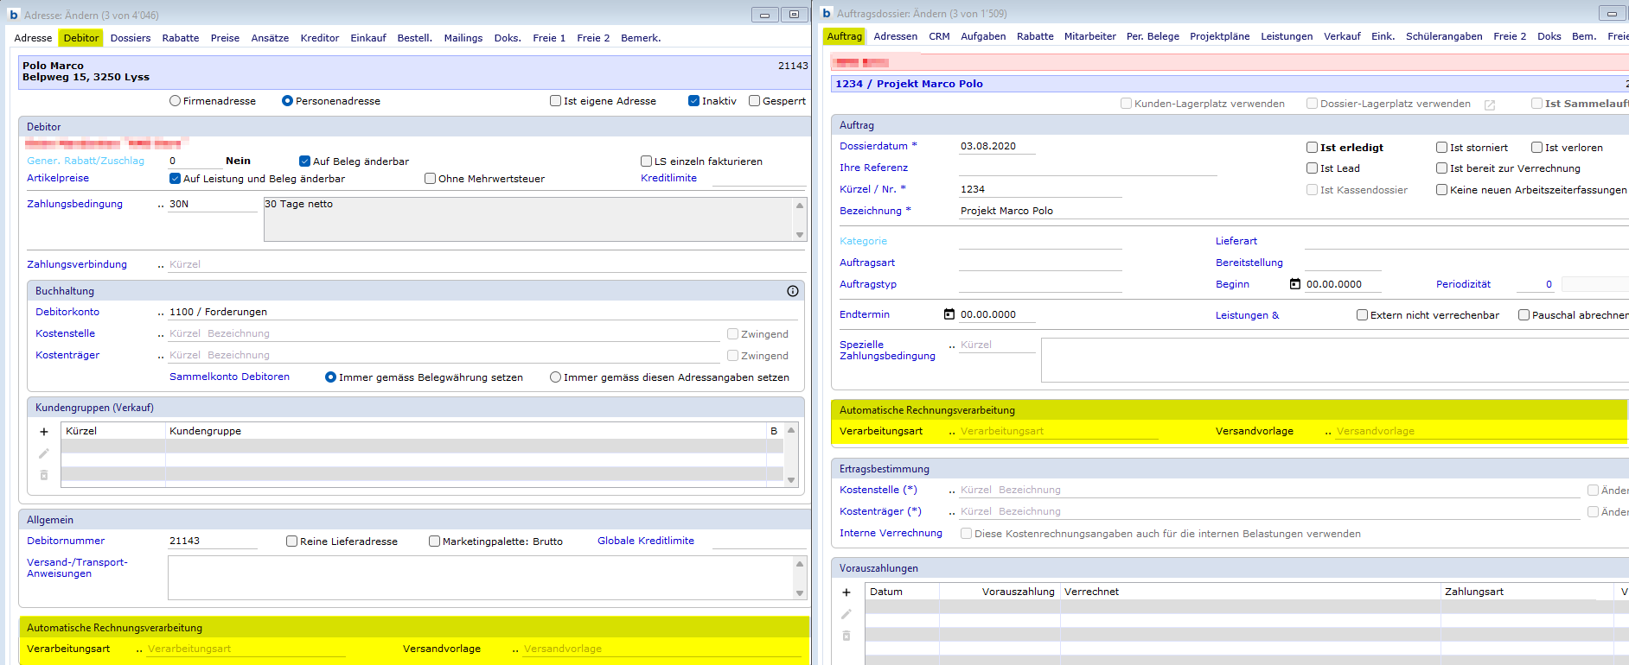Viewport: 1629px width, 665px height.
Task: Open the calendar picker for Endtermin
Action: coord(949,314)
